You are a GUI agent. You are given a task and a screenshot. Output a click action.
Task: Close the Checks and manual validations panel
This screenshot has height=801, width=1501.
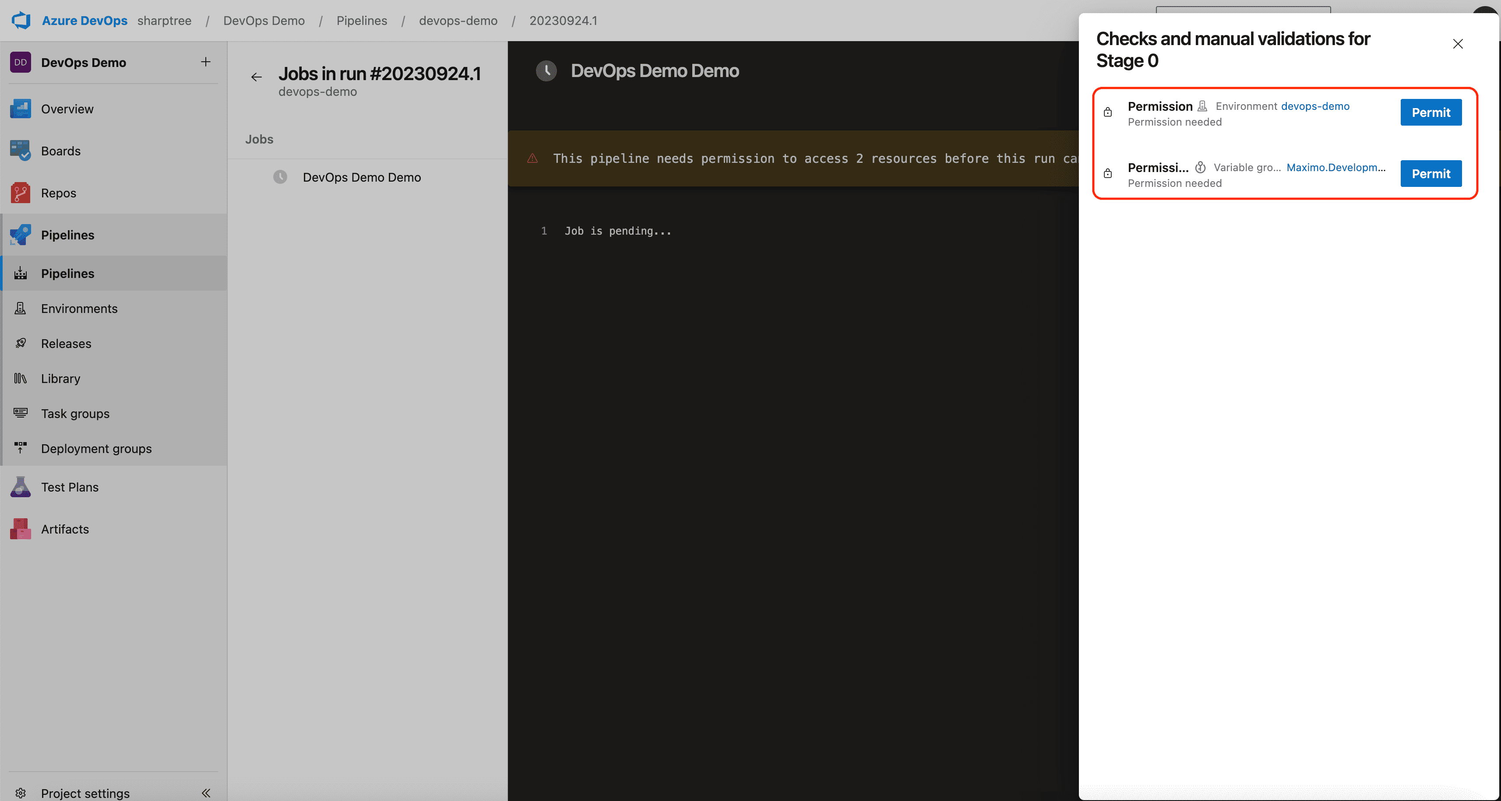[1458, 44]
